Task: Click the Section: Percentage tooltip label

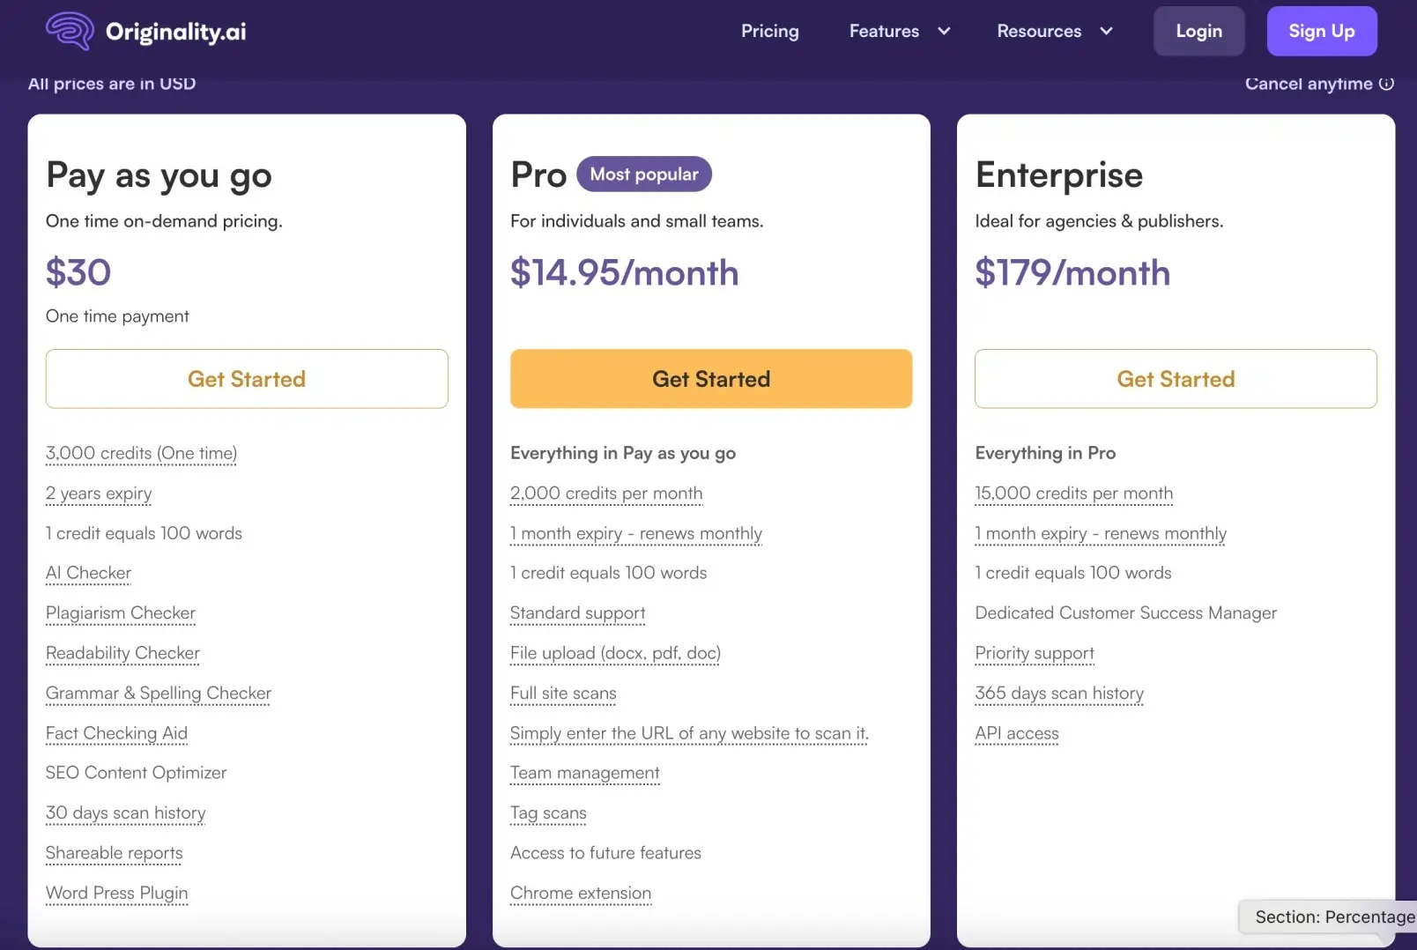Action: pyautogui.click(x=1332, y=917)
